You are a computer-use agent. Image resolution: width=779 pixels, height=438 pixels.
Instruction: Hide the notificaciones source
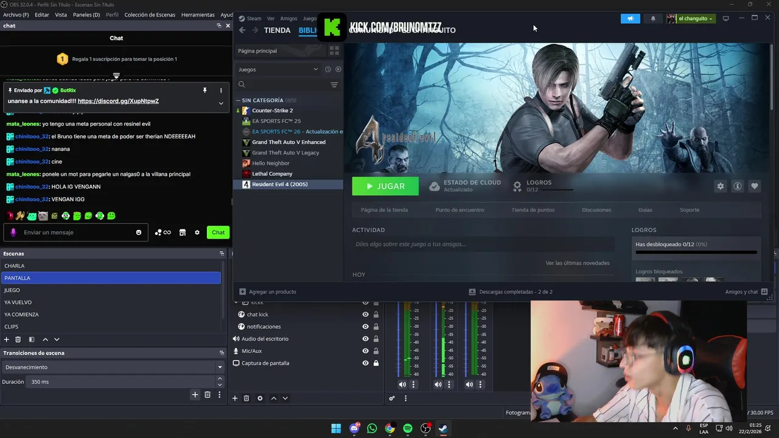[365, 327]
